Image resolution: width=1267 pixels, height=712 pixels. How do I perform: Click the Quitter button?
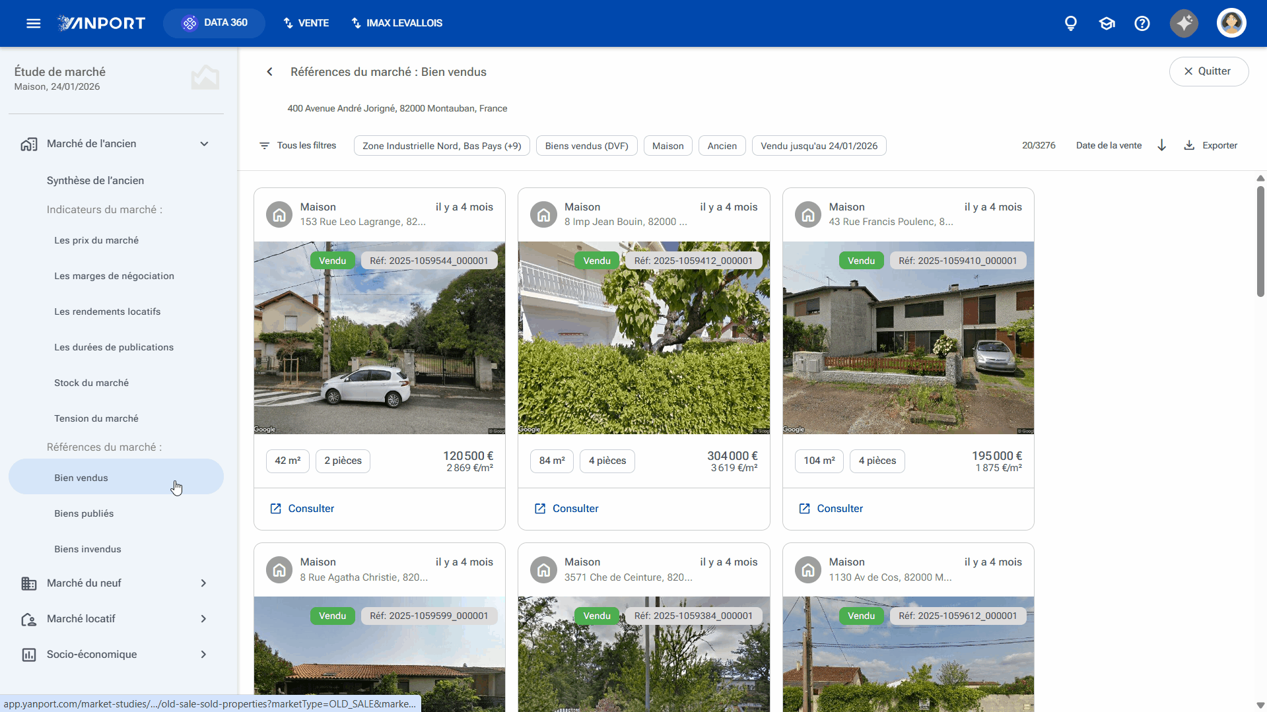coord(1208,71)
